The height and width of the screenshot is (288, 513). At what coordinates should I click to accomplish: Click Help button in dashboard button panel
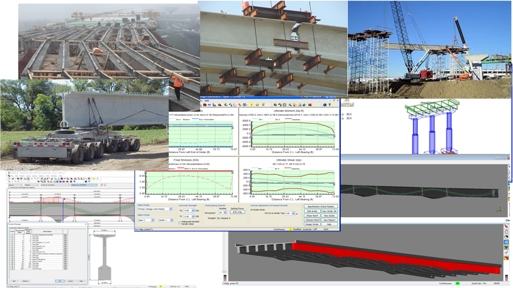tap(329, 224)
